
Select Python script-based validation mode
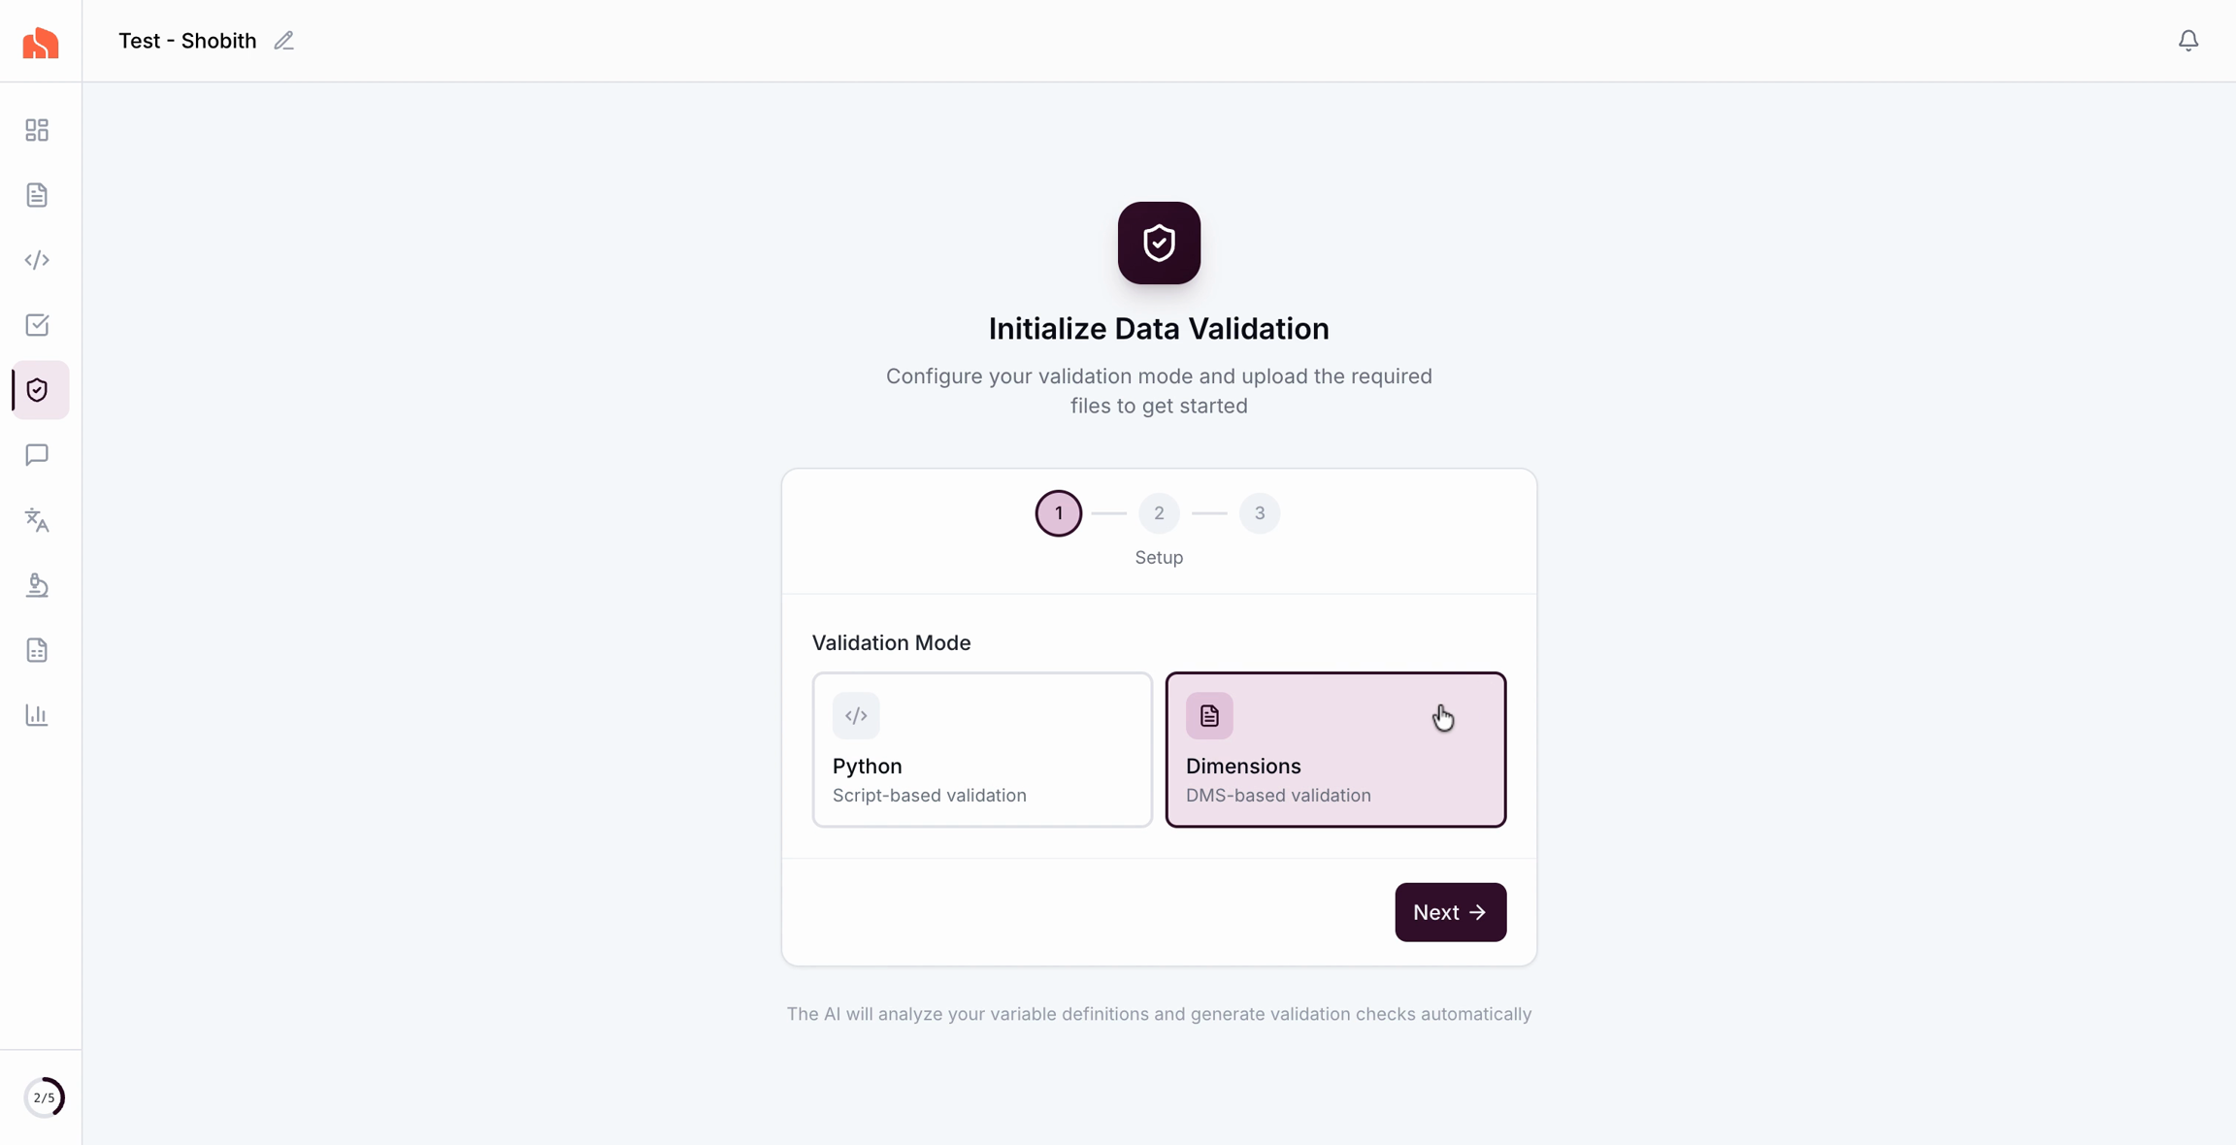click(x=981, y=749)
